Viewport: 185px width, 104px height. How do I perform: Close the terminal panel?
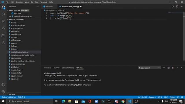182,68
